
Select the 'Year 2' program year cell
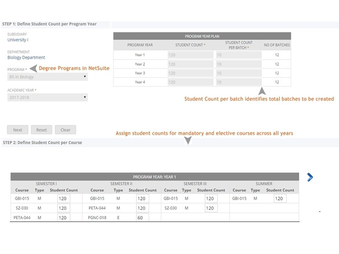(x=140, y=64)
